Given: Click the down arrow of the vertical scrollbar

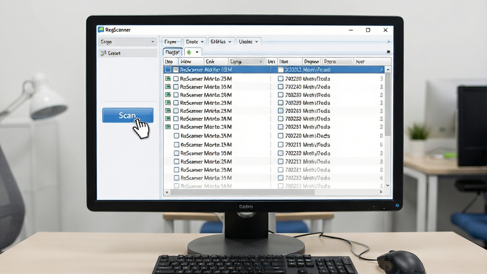Looking at the screenshot, I should click(x=388, y=186).
